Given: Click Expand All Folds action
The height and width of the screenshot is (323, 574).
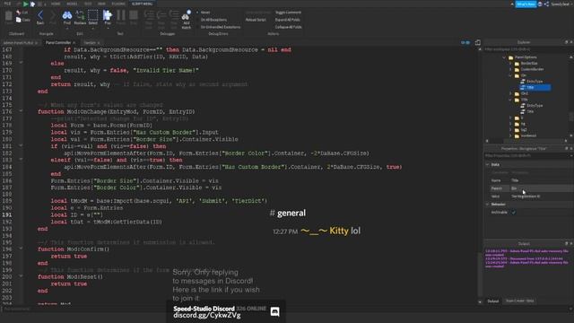Looking at the screenshot, I should (287, 20).
